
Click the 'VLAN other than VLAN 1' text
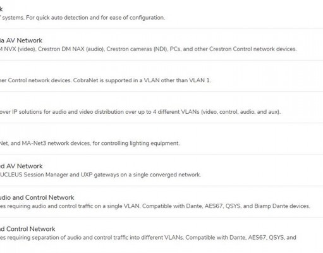(x=177, y=80)
